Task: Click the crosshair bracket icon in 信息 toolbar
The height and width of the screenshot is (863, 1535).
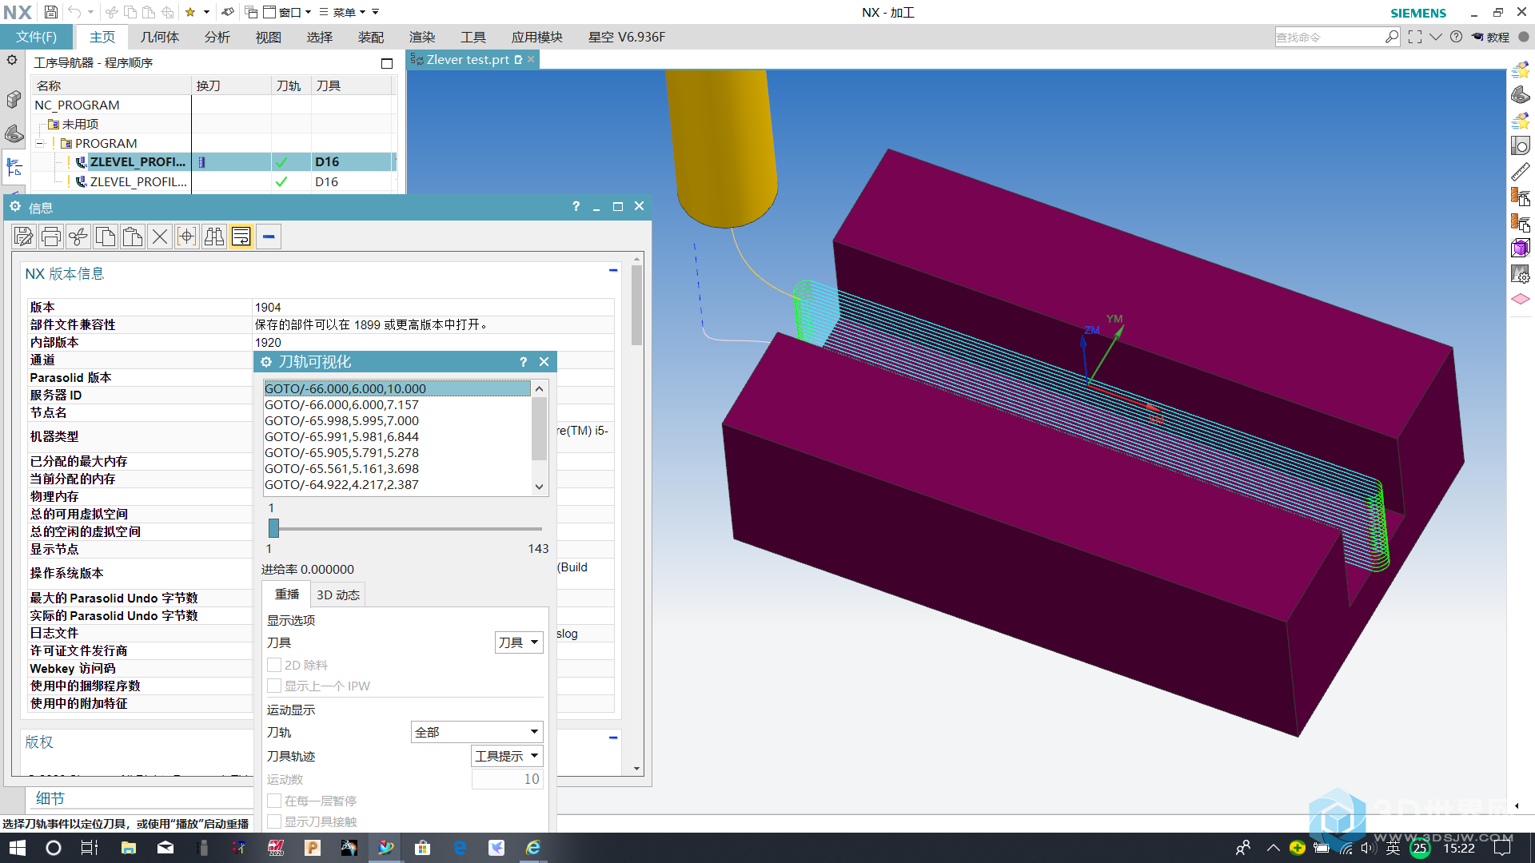Action: pos(187,237)
